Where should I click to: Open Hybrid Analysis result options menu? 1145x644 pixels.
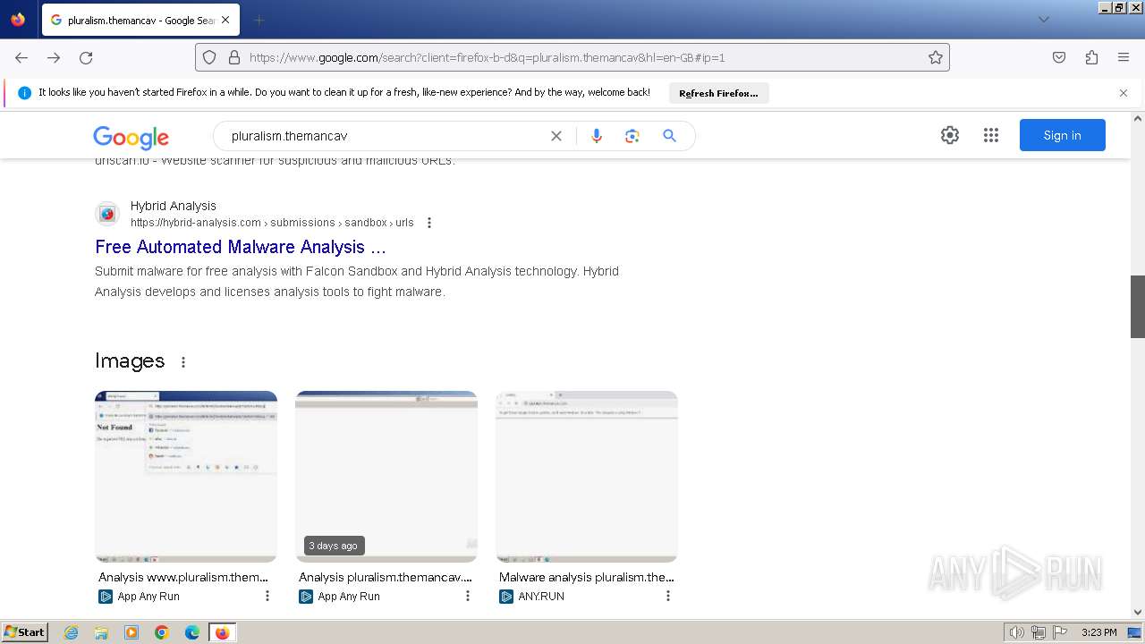429,223
